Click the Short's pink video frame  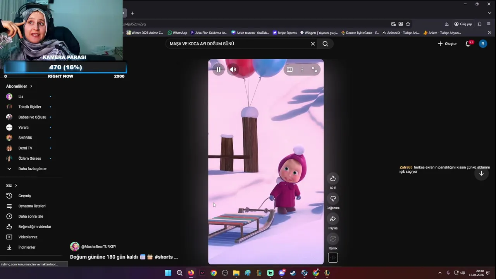pyautogui.click(x=266, y=162)
